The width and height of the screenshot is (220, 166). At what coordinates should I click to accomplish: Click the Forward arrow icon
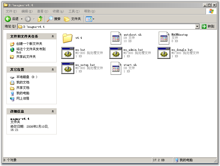28,19
